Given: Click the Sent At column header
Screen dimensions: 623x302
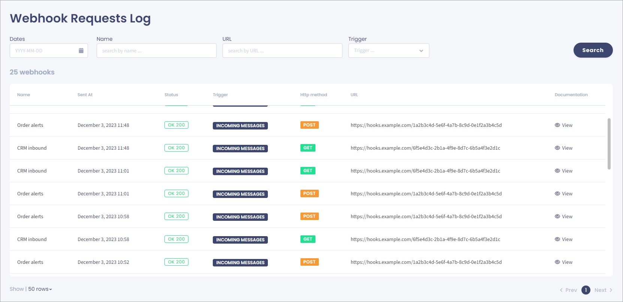Looking at the screenshot, I should pyautogui.click(x=85, y=95).
